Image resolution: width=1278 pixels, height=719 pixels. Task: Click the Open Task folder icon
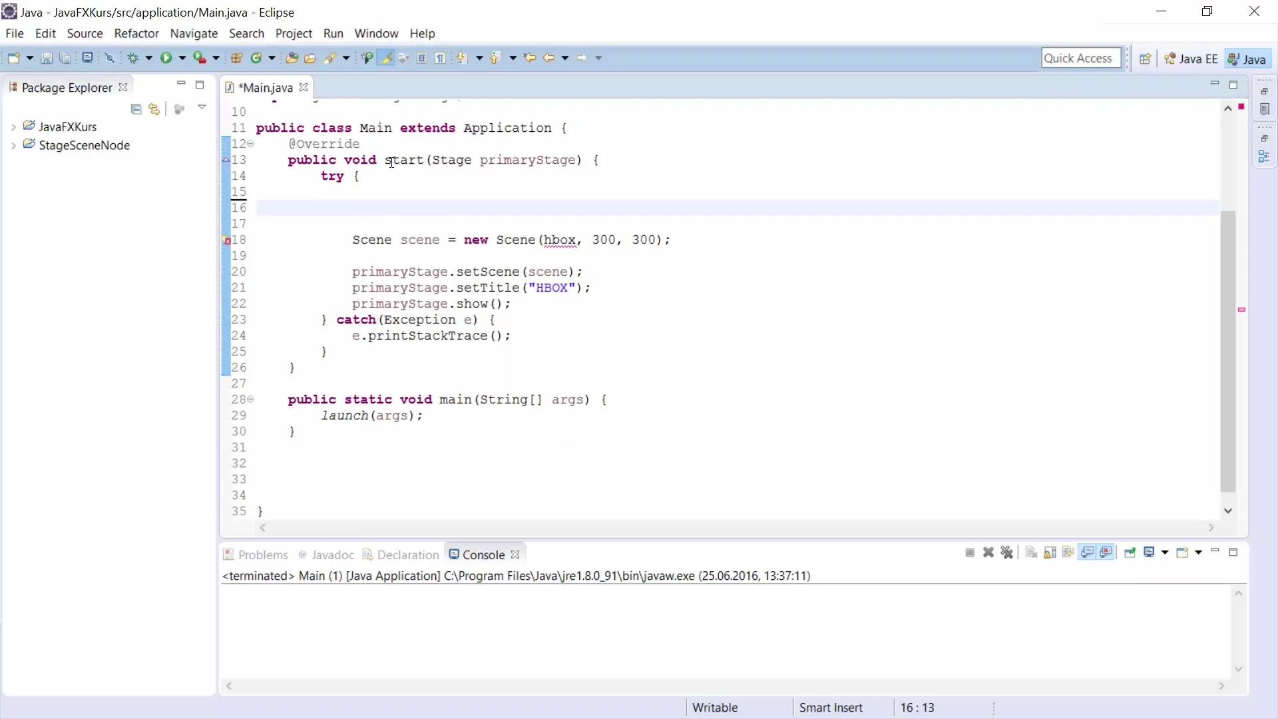(x=310, y=58)
